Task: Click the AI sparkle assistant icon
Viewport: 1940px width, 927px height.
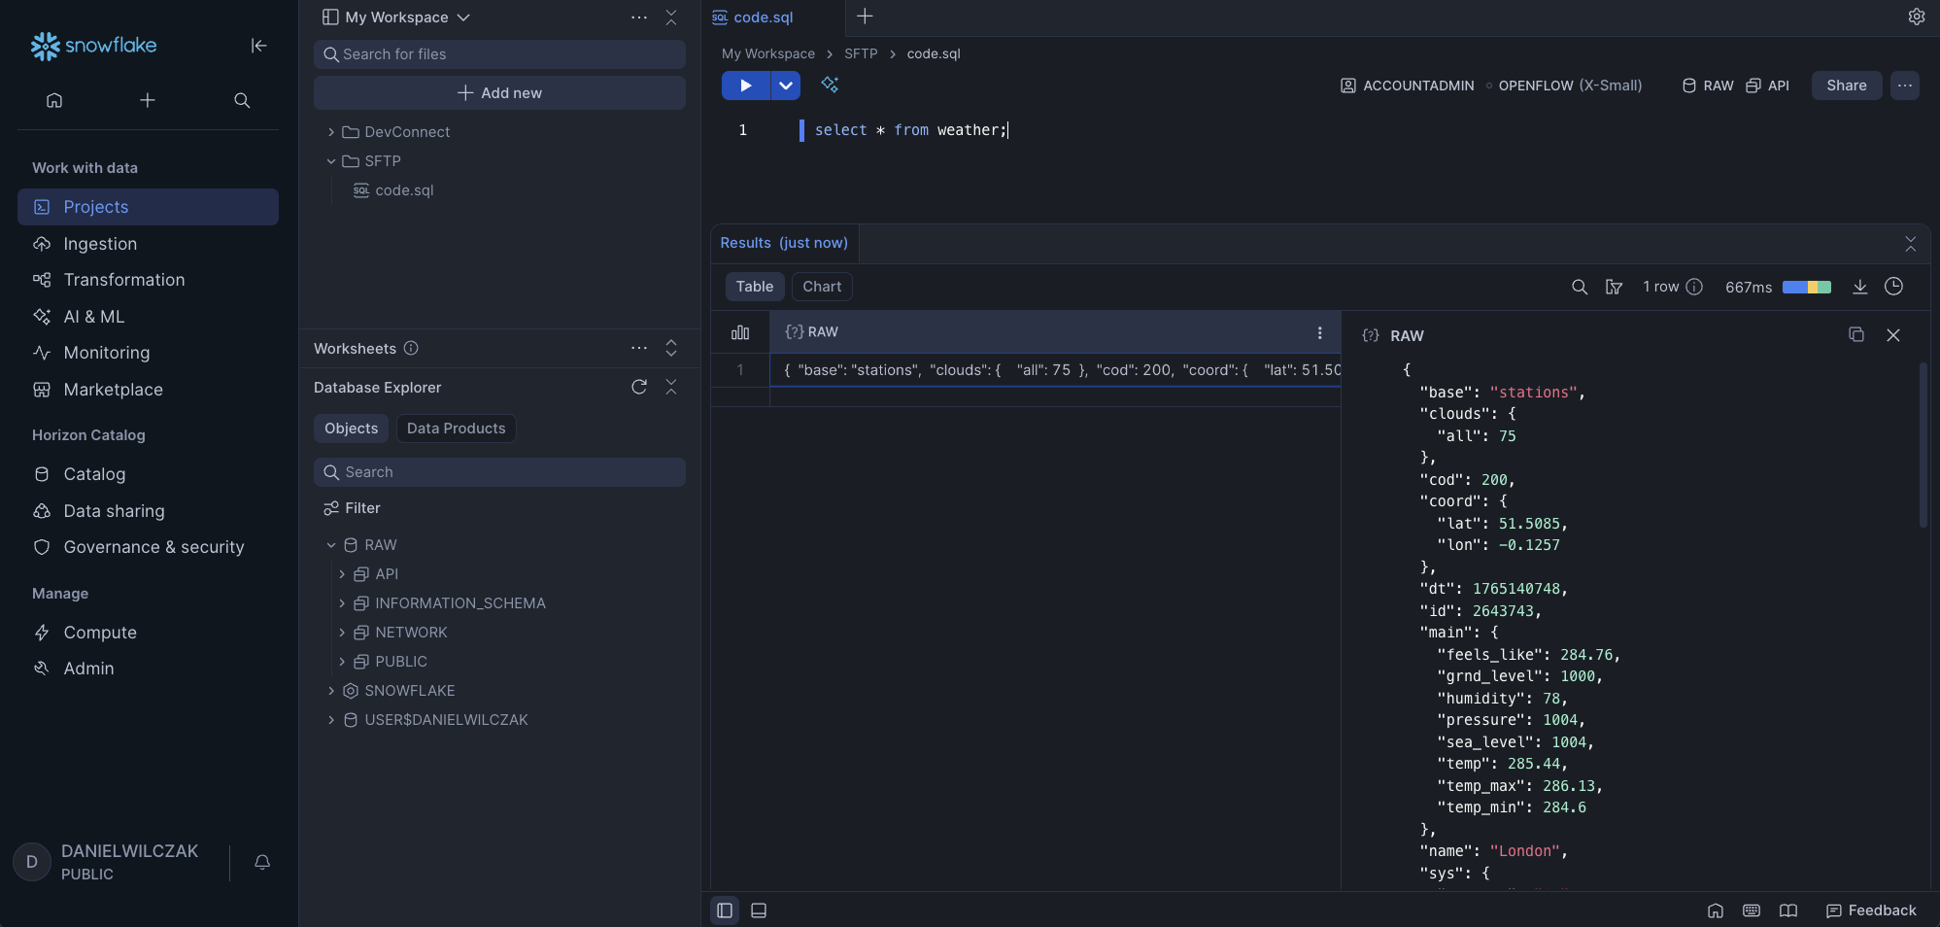Action: (x=830, y=85)
